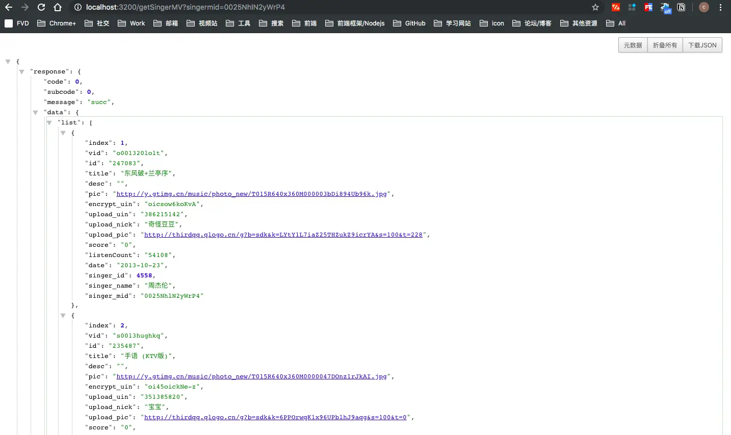Go back to the previous page

(9, 7)
